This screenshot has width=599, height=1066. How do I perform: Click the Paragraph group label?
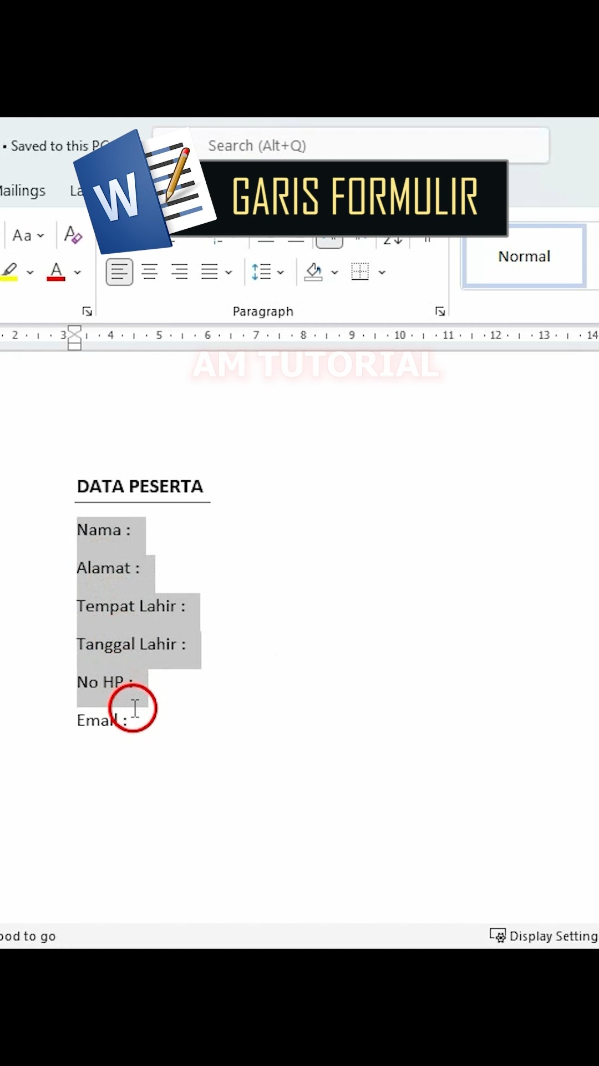pyautogui.click(x=263, y=311)
